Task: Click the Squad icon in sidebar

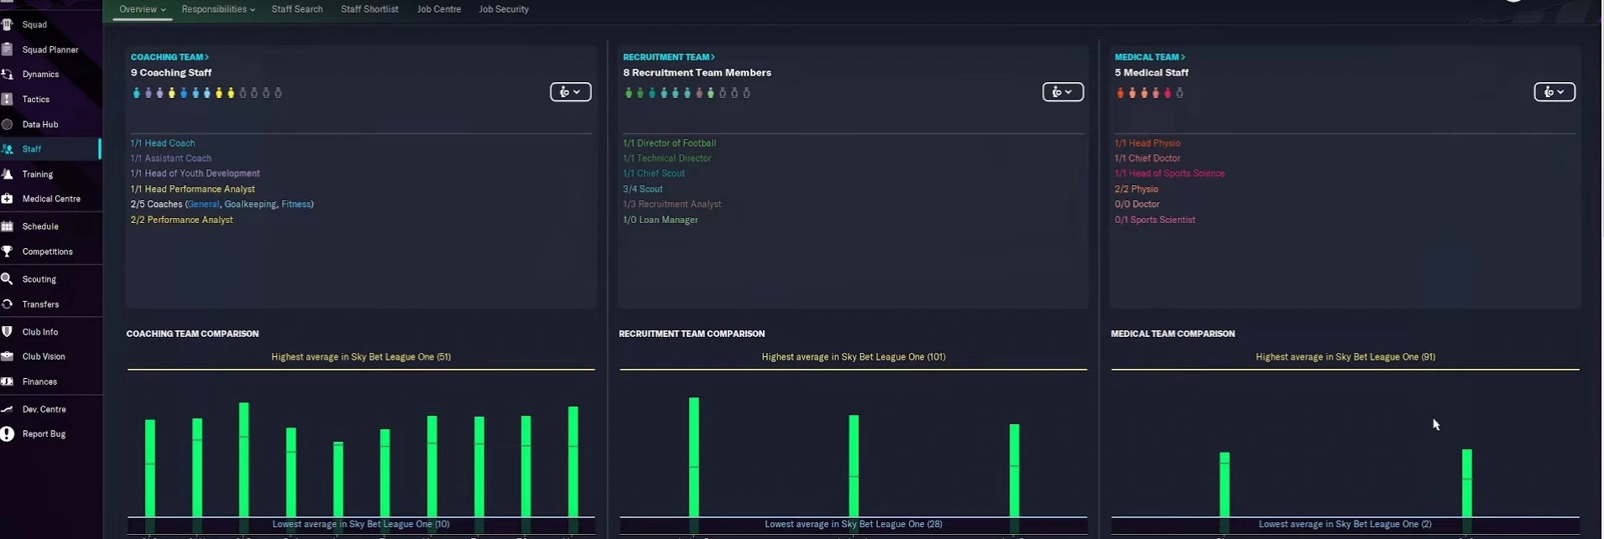Action: pos(8,24)
